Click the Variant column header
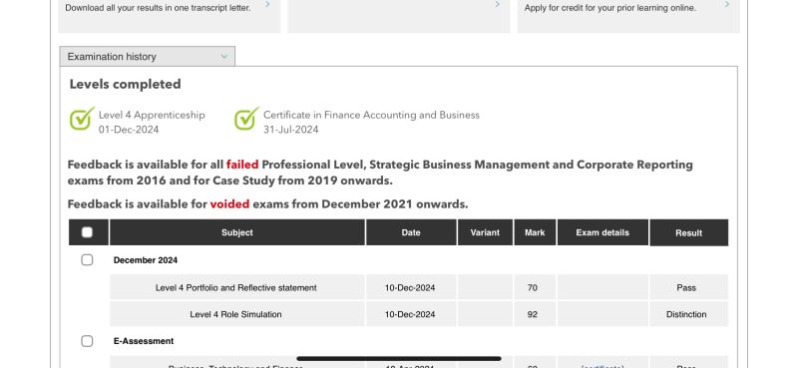 point(485,232)
